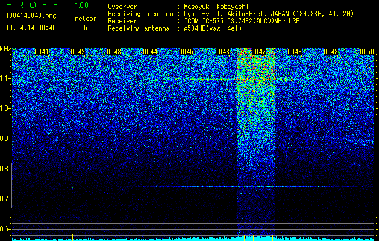Click time marker 0041
This screenshot has height=241, width=379.
pyautogui.click(x=42, y=52)
